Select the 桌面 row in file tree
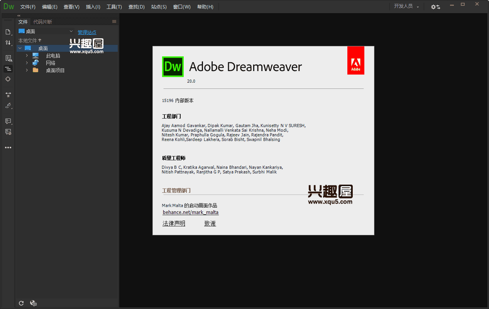Image resolution: width=489 pixels, height=309 pixels. [67, 48]
